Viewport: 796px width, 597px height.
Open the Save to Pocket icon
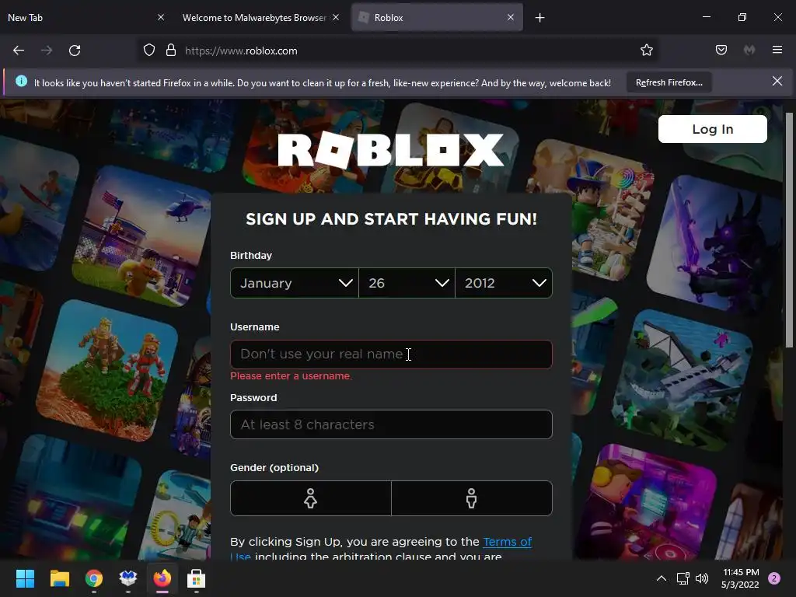[721, 50]
